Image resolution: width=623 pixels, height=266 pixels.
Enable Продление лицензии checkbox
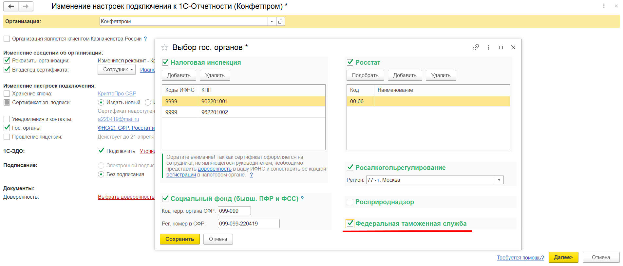click(x=7, y=137)
